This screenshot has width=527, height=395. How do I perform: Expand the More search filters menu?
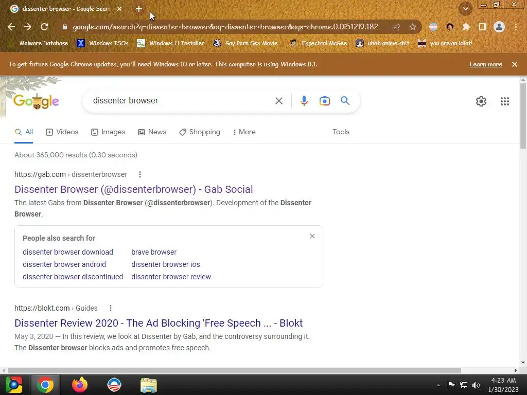(x=244, y=132)
